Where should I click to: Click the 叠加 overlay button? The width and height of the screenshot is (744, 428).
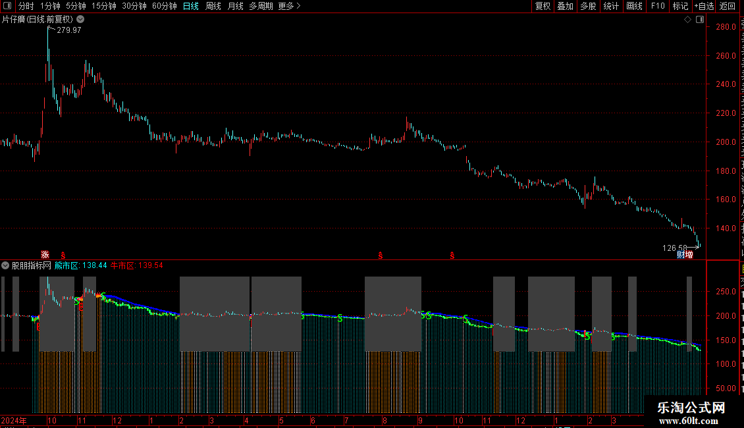coord(565,6)
